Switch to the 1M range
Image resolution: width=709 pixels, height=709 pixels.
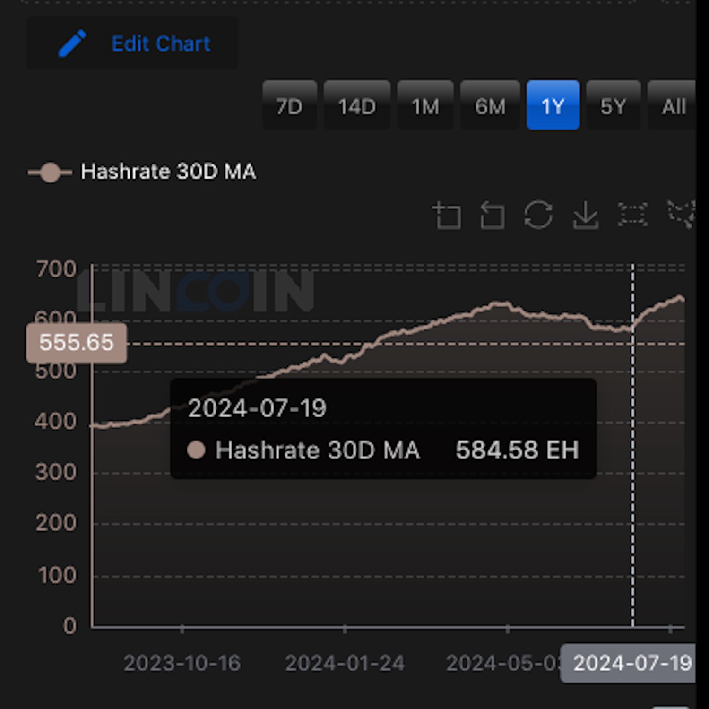pyautogui.click(x=425, y=105)
